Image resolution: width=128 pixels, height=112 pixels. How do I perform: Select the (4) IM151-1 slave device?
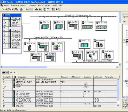tap(73, 25)
